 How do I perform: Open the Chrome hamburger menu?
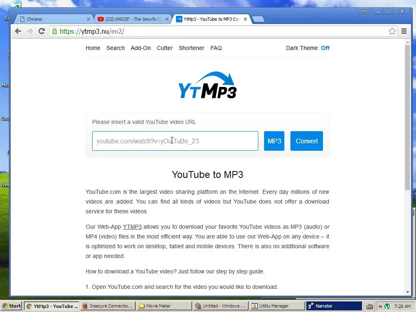point(404,31)
